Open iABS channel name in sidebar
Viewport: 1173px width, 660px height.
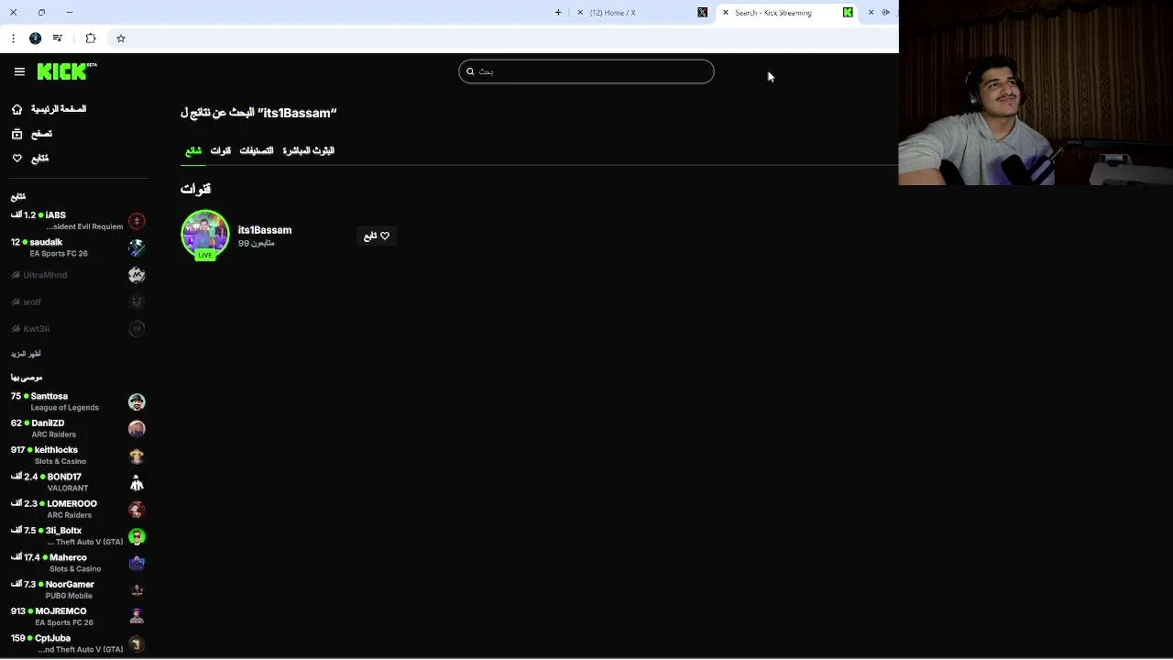[56, 215]
